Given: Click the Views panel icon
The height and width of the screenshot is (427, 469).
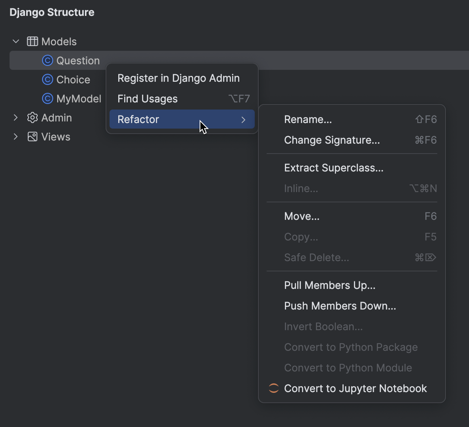Looking at the screenshot, I should [32, 137].
